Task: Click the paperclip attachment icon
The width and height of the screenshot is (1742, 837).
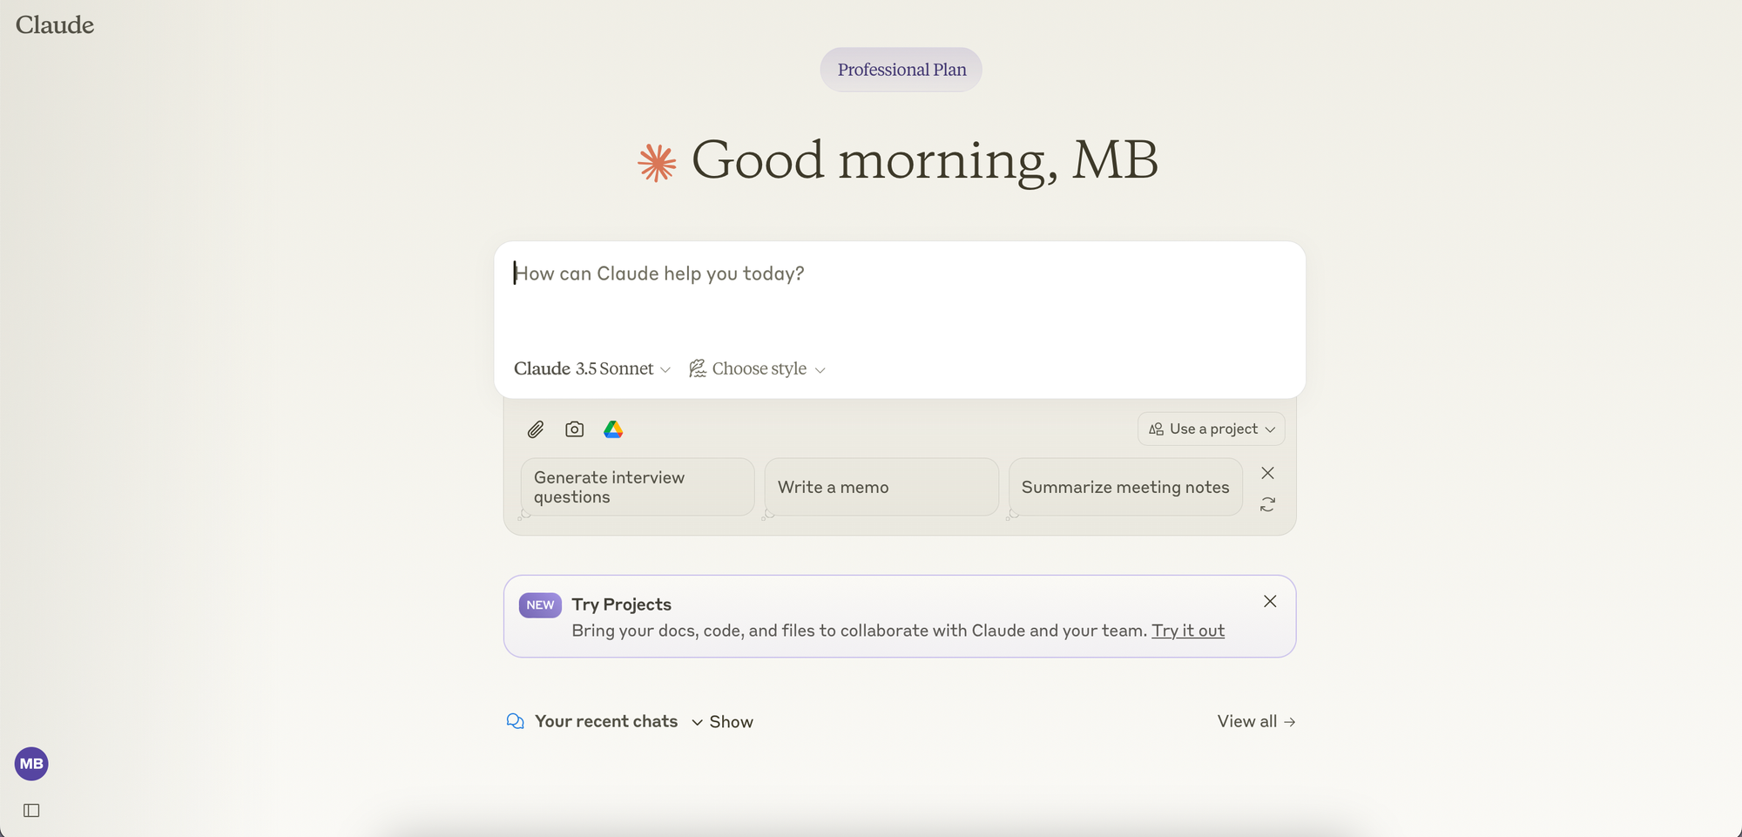Action: click(x=536, y=429)
